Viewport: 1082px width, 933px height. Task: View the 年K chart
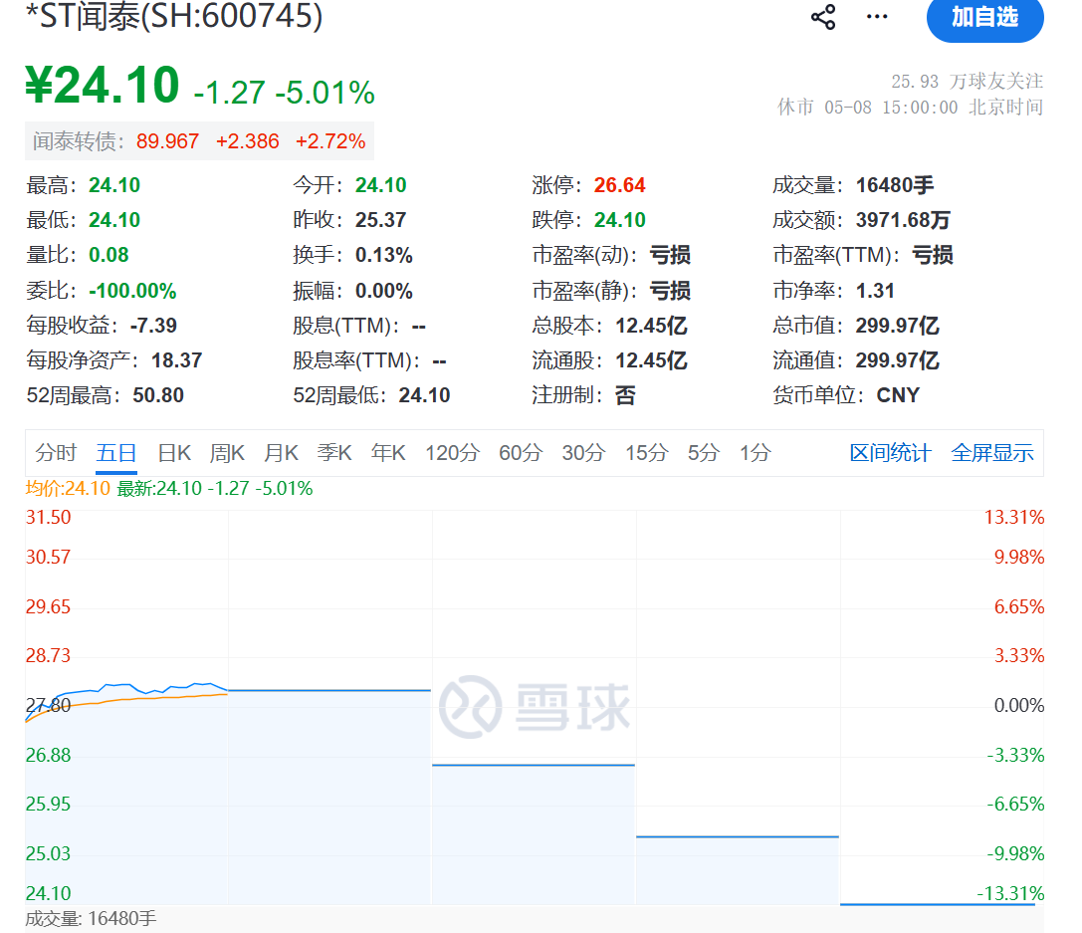coord(388,453)
